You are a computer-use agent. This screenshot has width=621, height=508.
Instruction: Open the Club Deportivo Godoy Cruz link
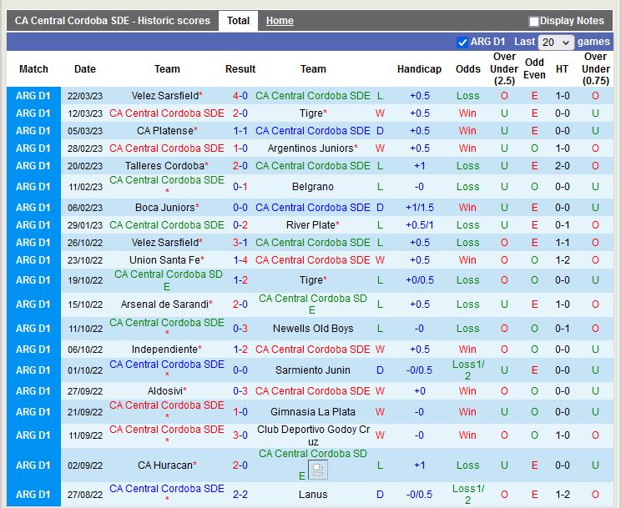(313, 435)
